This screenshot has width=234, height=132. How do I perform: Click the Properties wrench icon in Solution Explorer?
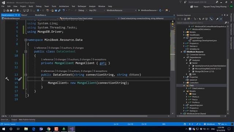coord(217,19)
